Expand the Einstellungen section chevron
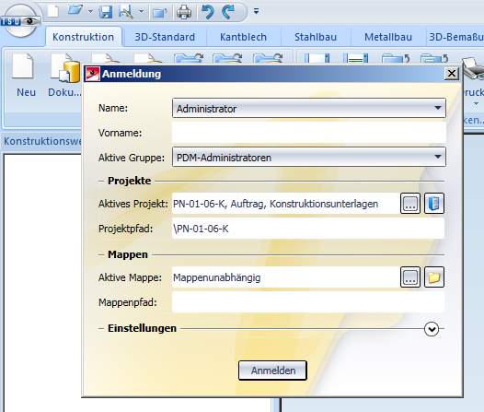484x412 pixels. (x=432, y=329)
